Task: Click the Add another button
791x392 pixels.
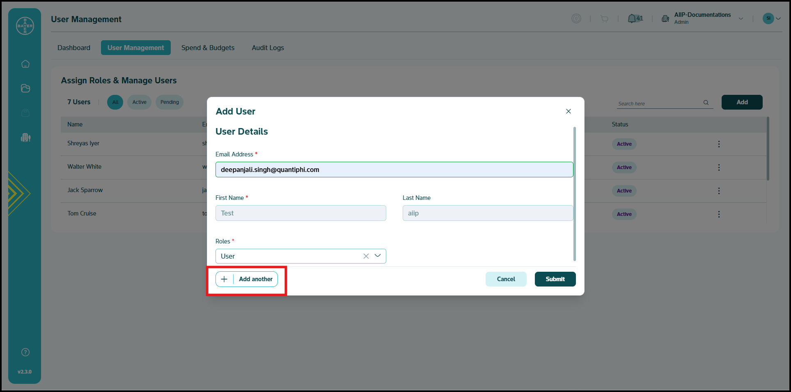Action: 247,279
